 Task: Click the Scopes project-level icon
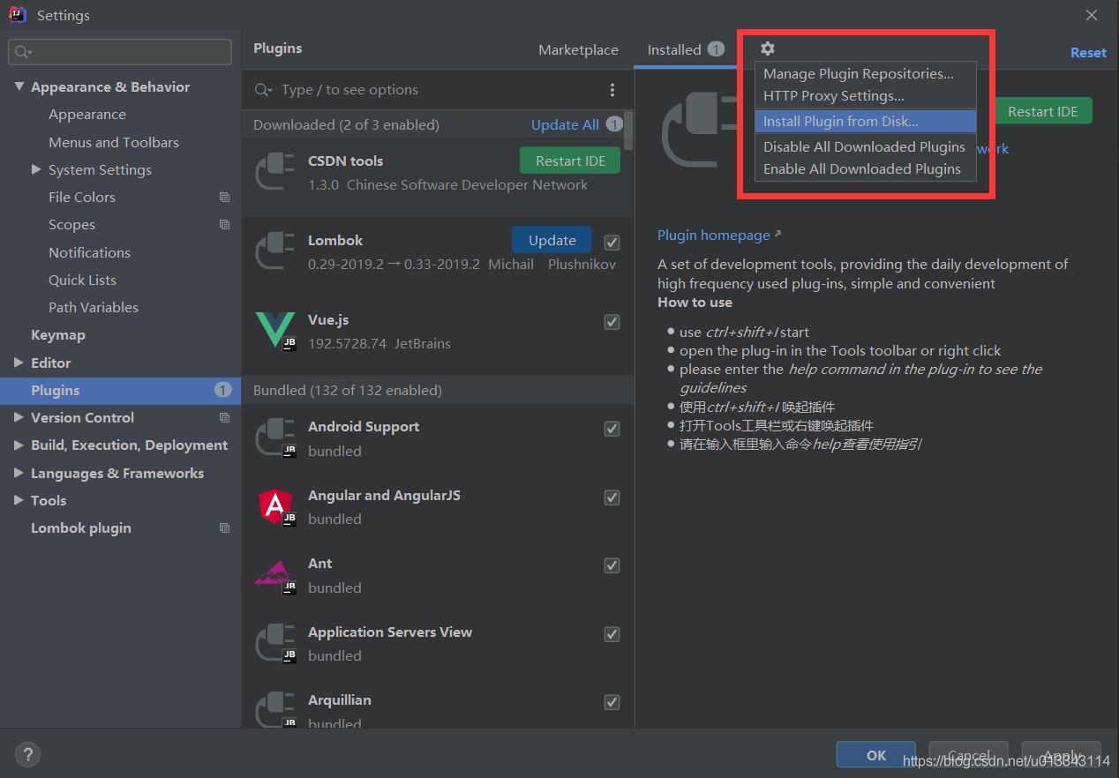224,225
